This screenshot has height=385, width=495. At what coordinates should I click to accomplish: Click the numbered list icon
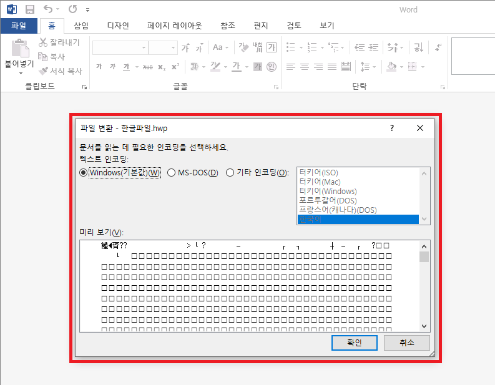pyautogui.click(x=312, y=47)
